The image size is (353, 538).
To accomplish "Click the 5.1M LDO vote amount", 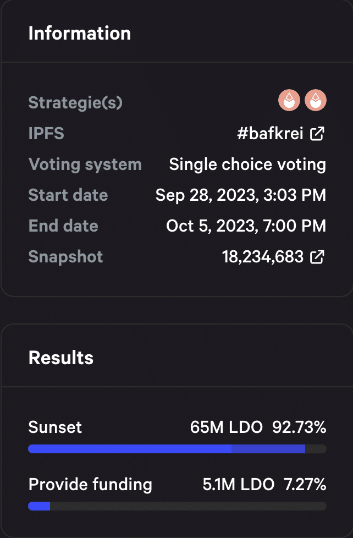I will [x=239, y=485].
